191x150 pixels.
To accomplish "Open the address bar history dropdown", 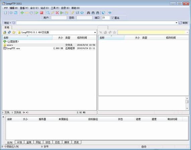I will point(176,23).
